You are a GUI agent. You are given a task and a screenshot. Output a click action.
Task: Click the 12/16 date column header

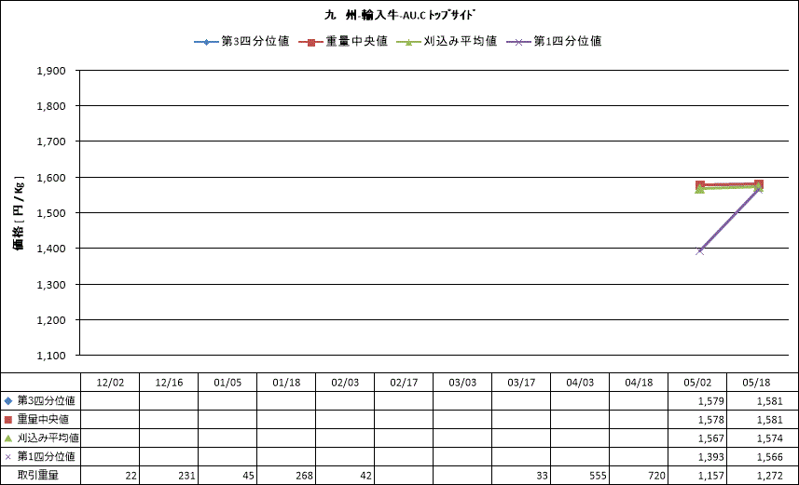pos(169,383)
